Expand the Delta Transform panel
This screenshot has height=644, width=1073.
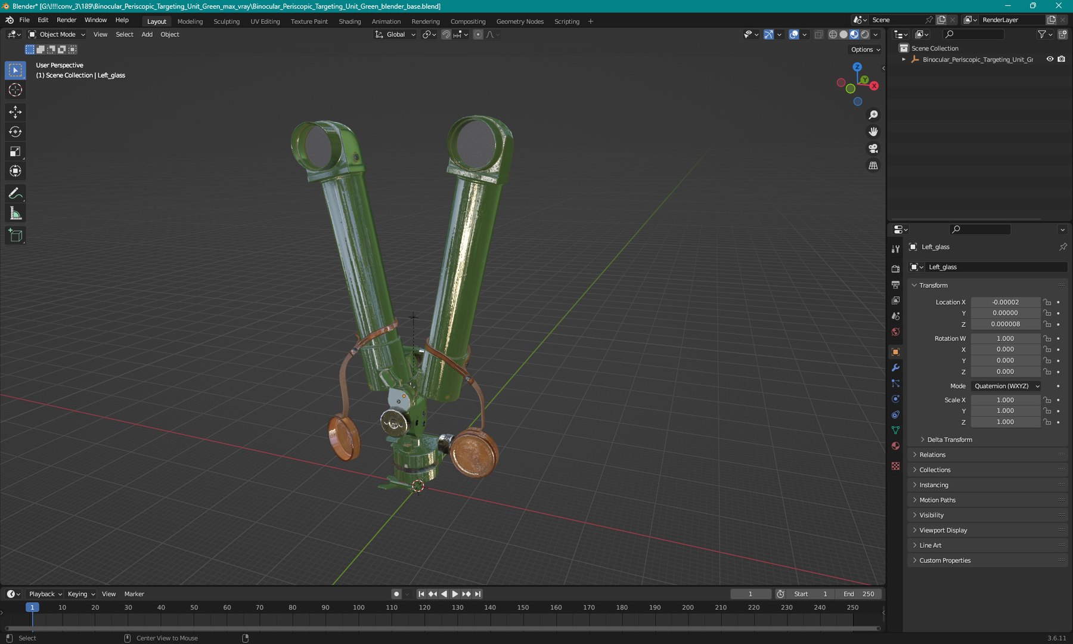(x=949, y=439)
